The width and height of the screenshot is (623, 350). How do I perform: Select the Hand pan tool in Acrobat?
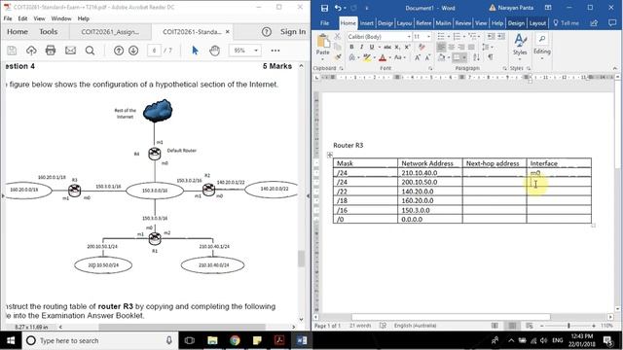214,51
